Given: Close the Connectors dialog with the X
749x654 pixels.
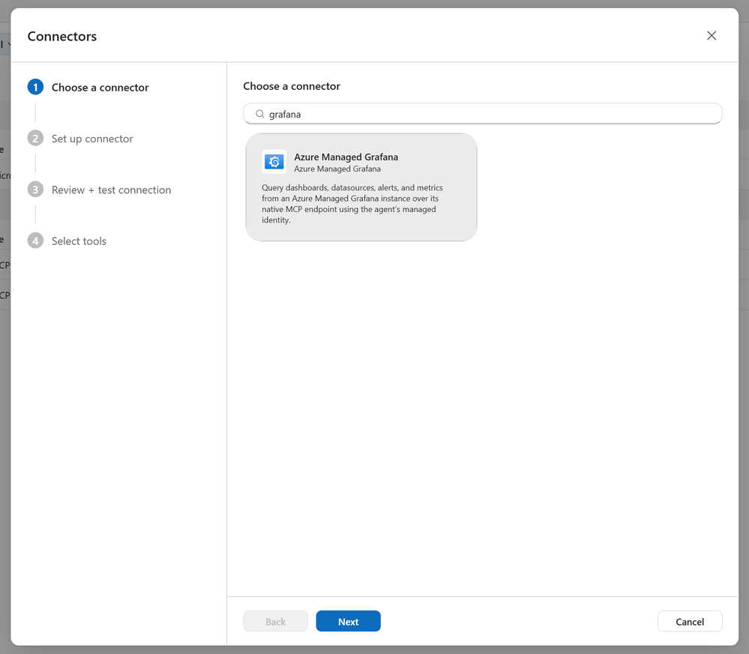Looking at the screenshot, I should [712, 36].
